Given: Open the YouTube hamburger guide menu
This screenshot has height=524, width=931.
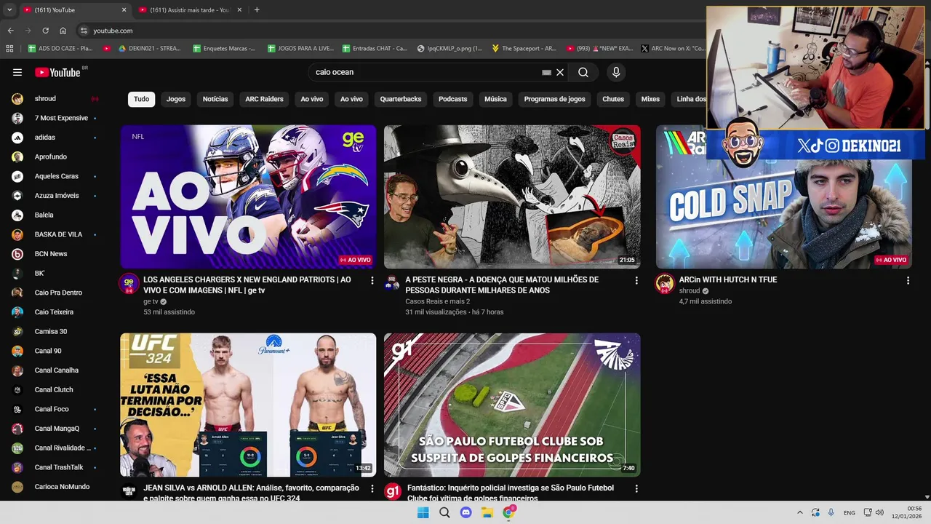Looking at the screenshot, I should [17, 72].
